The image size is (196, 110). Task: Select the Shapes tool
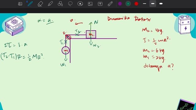(x=60, y=4)
